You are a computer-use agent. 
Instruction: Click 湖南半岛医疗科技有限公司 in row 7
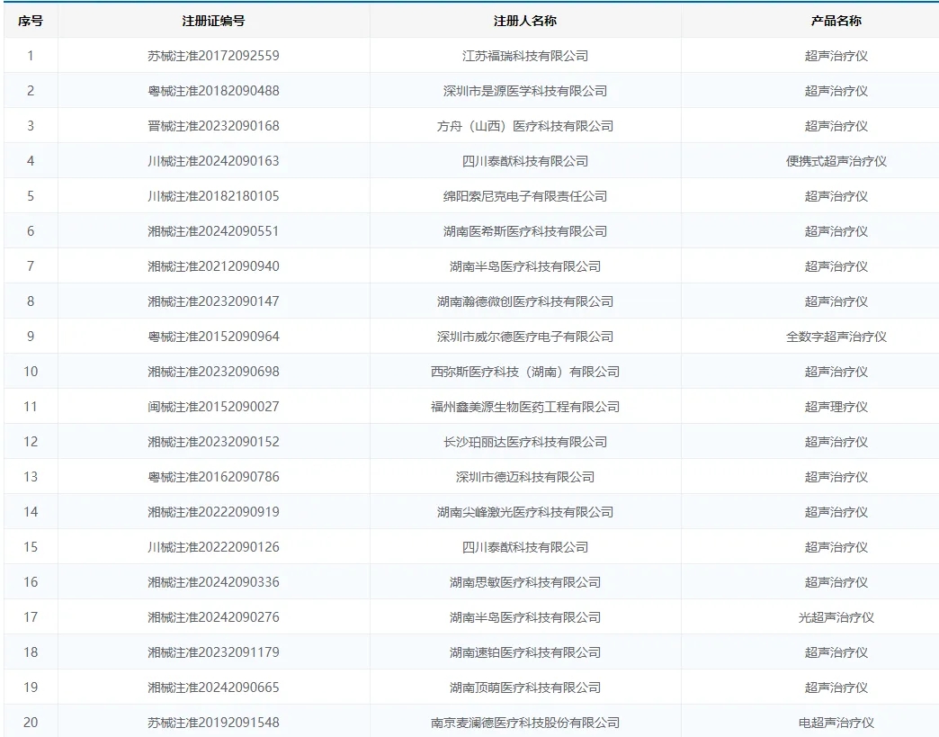tap(525, 266)
